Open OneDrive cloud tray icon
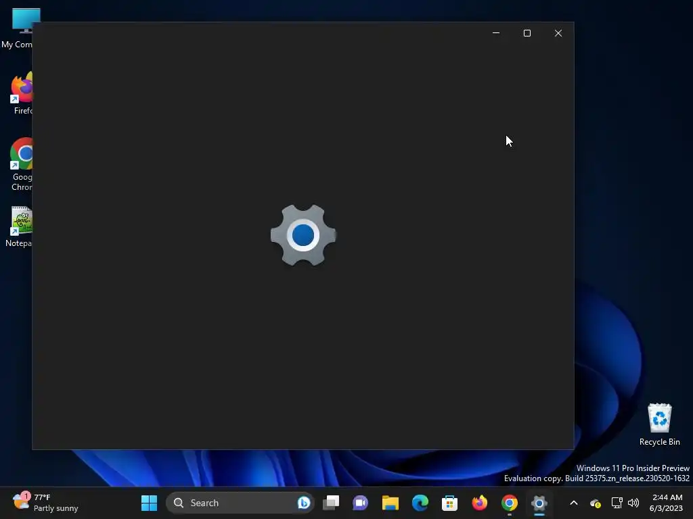693x519 pixels. tap(596, 503)
